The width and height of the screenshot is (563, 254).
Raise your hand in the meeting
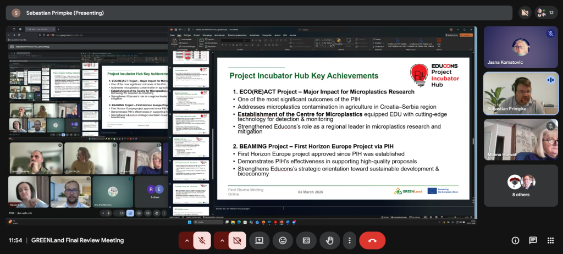[x=330, y=240]
